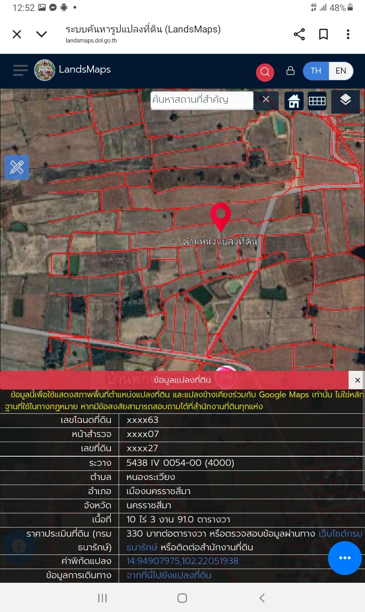Tap the Android home button
This screenshot has height=612, width=365.
coord(182,598)
